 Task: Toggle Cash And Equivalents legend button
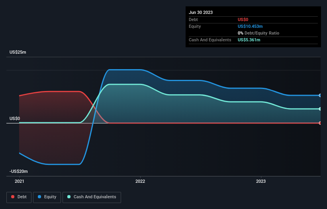[92, 197]
